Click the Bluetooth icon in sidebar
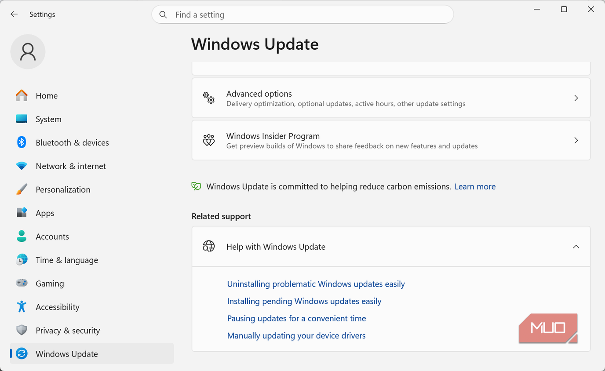Viewport: 605px width, 371px height. [x=22, y=142]
